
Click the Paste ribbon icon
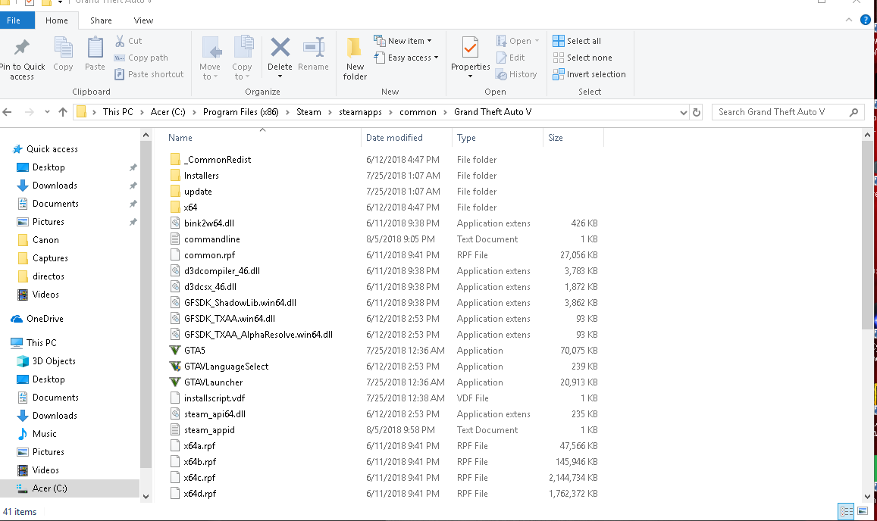[95, 48]
